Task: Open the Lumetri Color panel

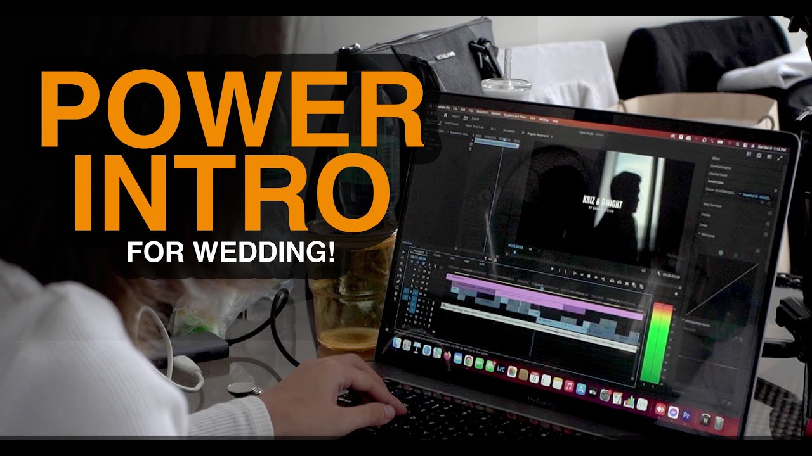Action: point(716,182)
